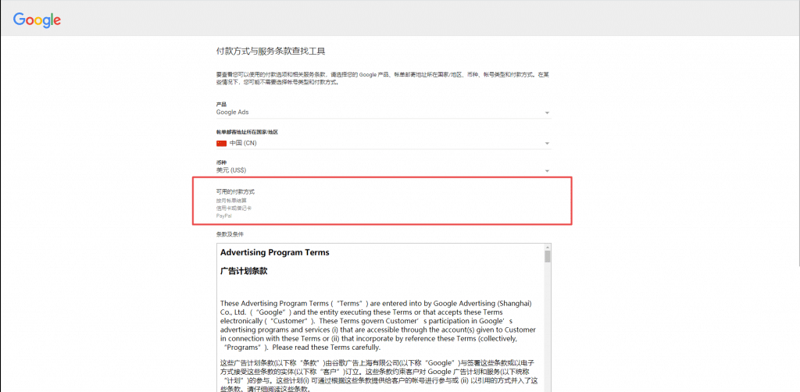Click the terms box scrollbar up arrow
This screenshot has width=800, height=392.
548,247
